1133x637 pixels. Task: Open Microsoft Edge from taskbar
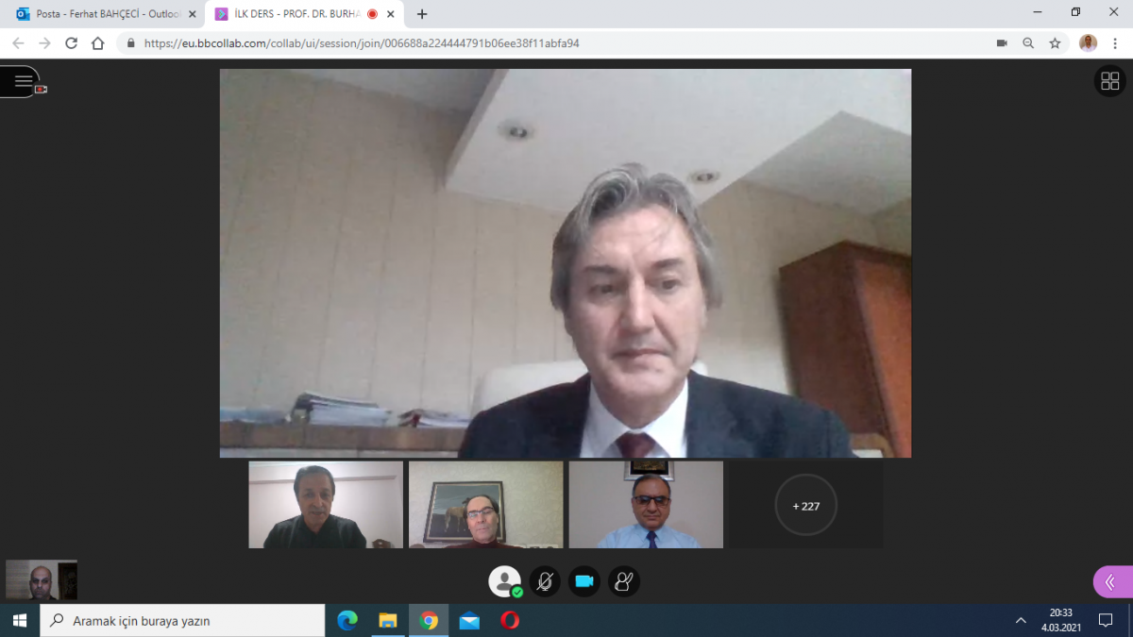tap(347, 621)
